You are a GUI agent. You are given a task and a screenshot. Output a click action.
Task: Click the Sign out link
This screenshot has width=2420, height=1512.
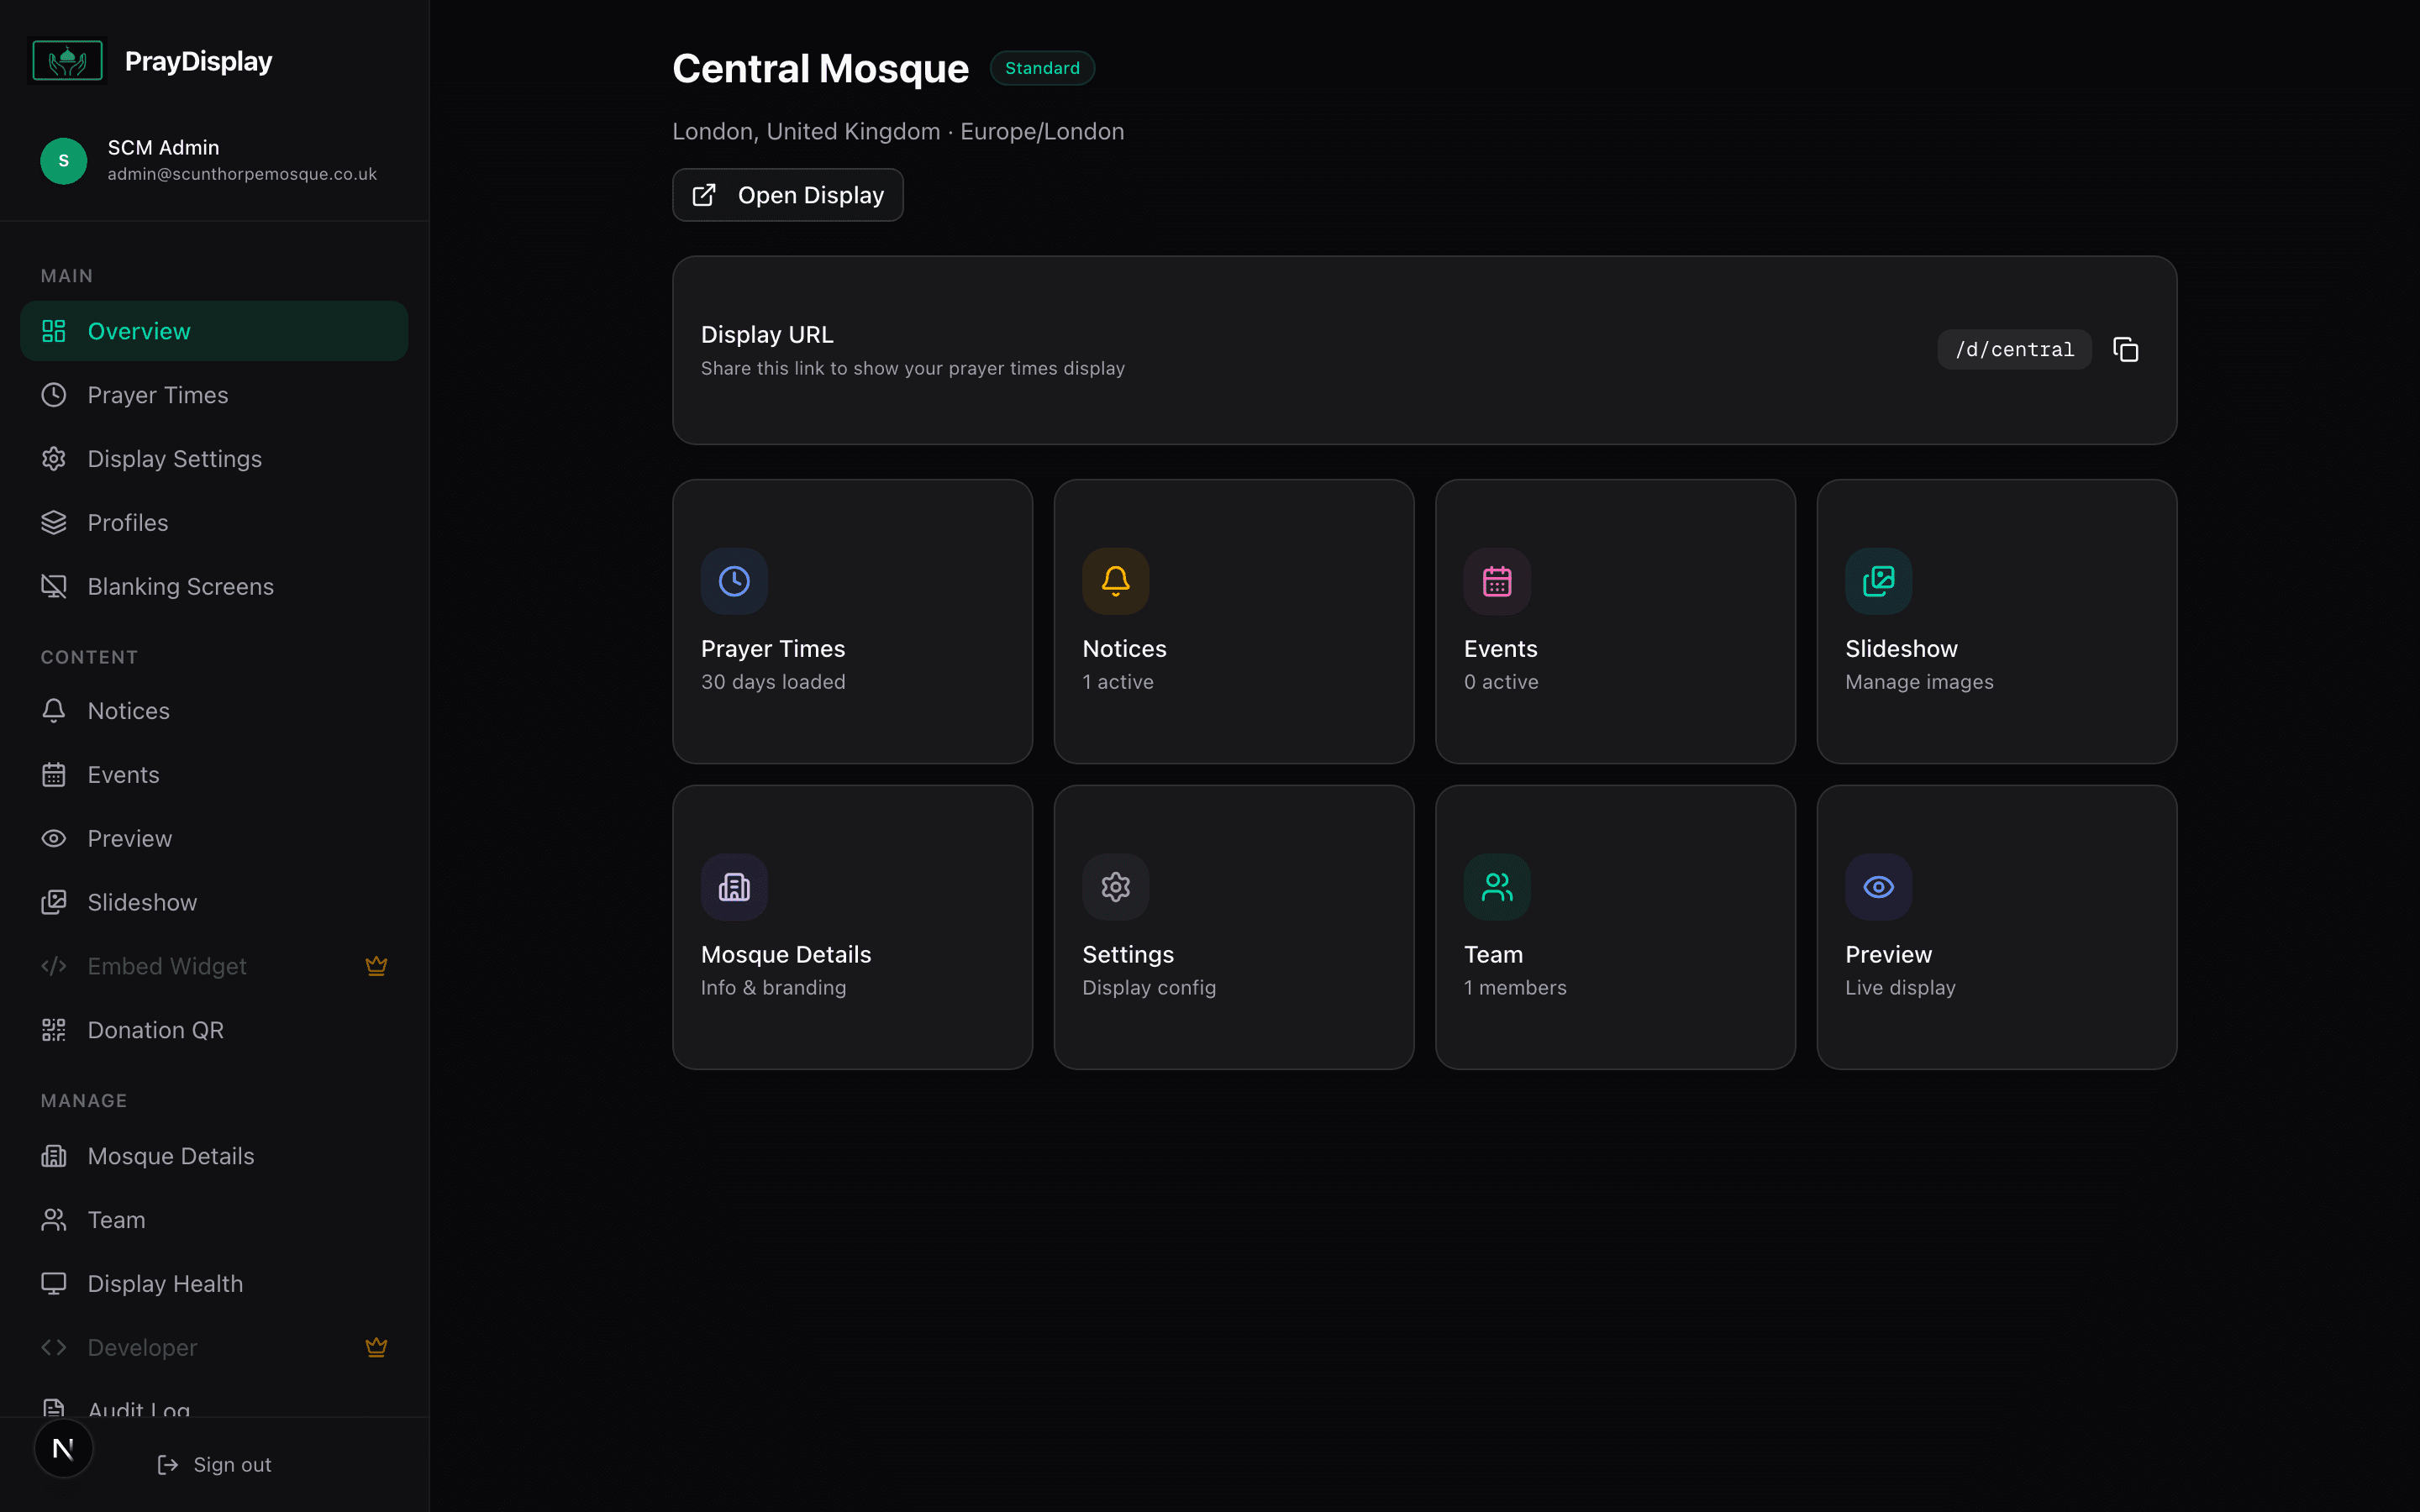click(215, 1464)
